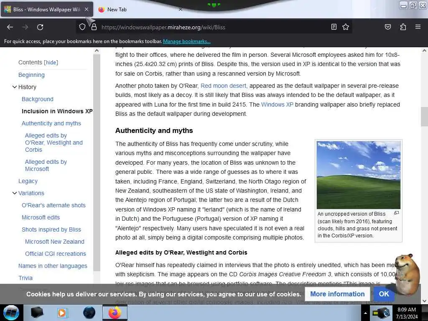The image size is (428, 321).
Task: Open Alleged edits by Microsoft section
Action: click(x=46, y=166)
